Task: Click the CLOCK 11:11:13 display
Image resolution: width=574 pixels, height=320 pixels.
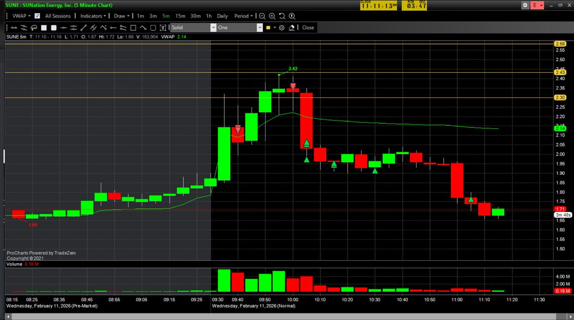Action: (x=378, y=5)
